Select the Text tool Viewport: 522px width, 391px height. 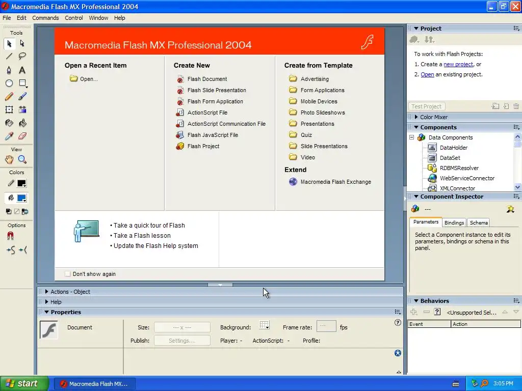point(22,70)
